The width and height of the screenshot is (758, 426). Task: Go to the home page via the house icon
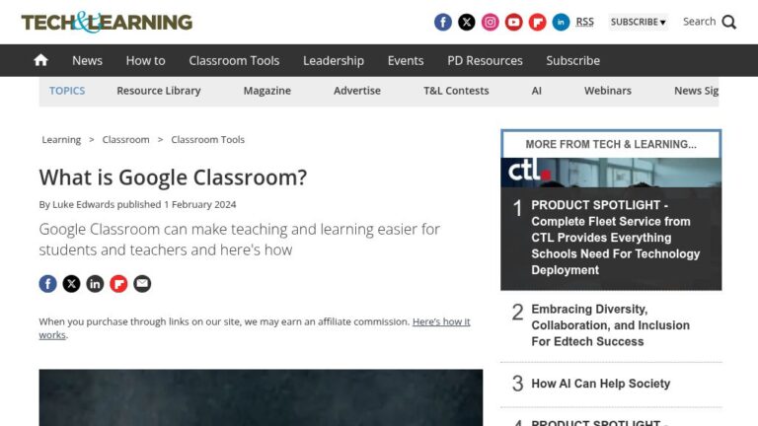[x=41, y=60]
